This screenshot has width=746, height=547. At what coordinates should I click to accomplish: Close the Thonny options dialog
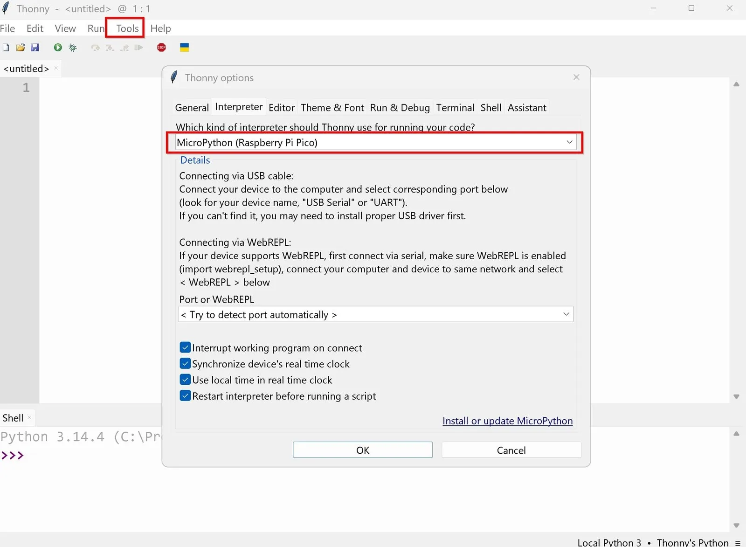576,77
